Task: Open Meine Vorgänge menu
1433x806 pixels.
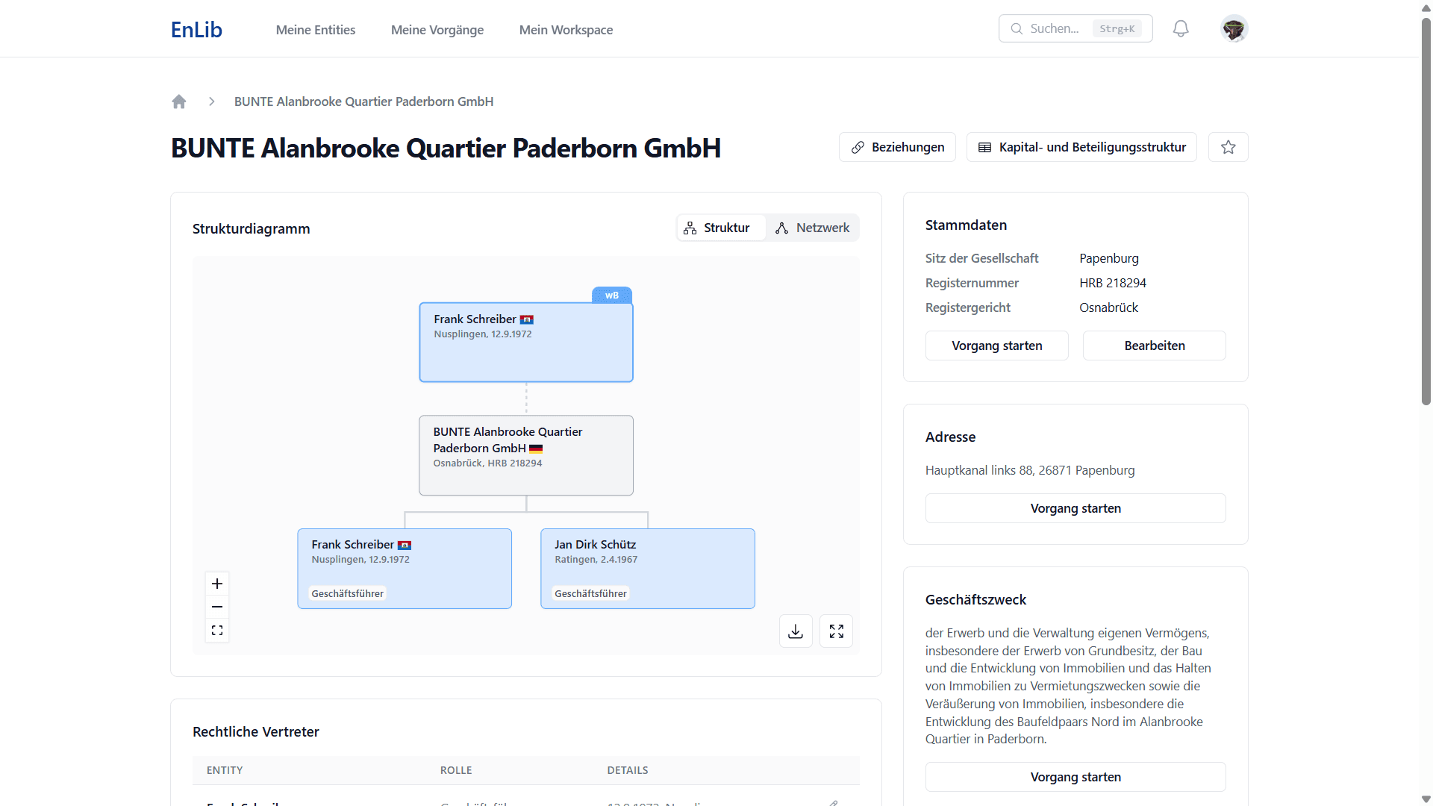Action: (437, 30)
